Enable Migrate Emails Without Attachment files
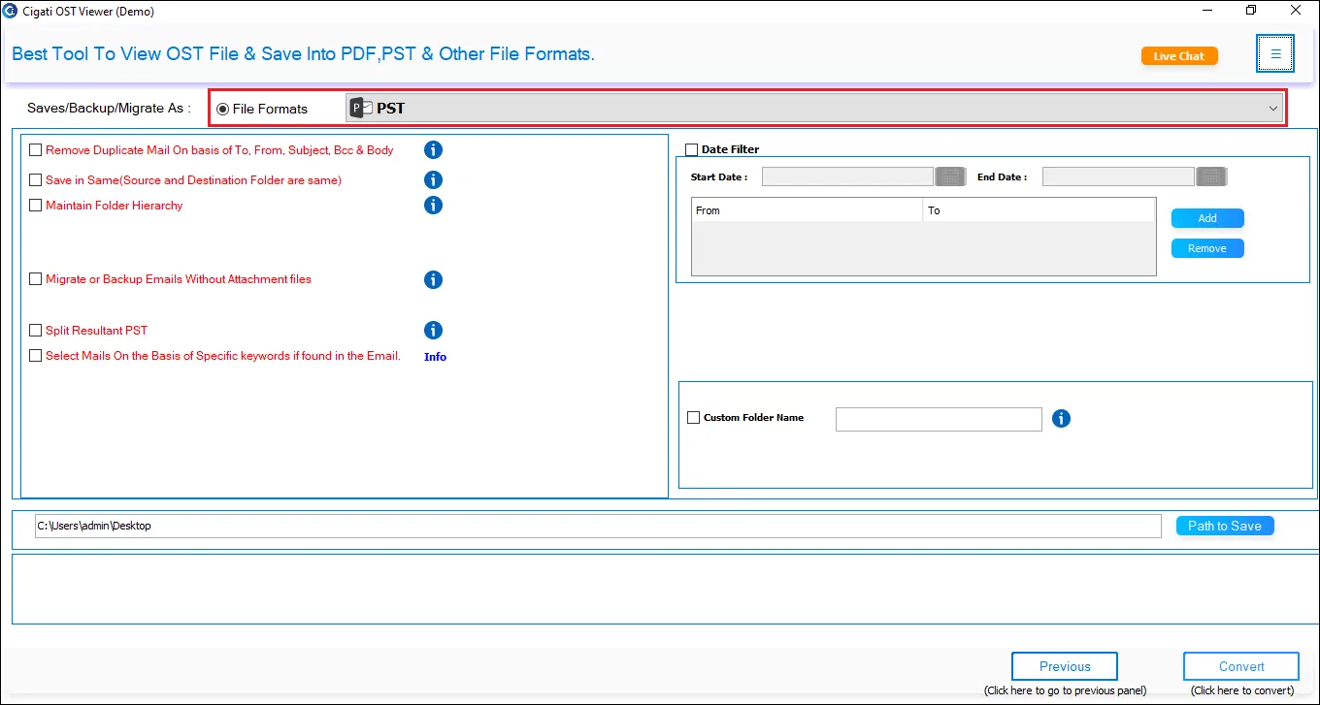Image resolution: width=1320 pixels, height=705 pixels. (x=36, y=279)
